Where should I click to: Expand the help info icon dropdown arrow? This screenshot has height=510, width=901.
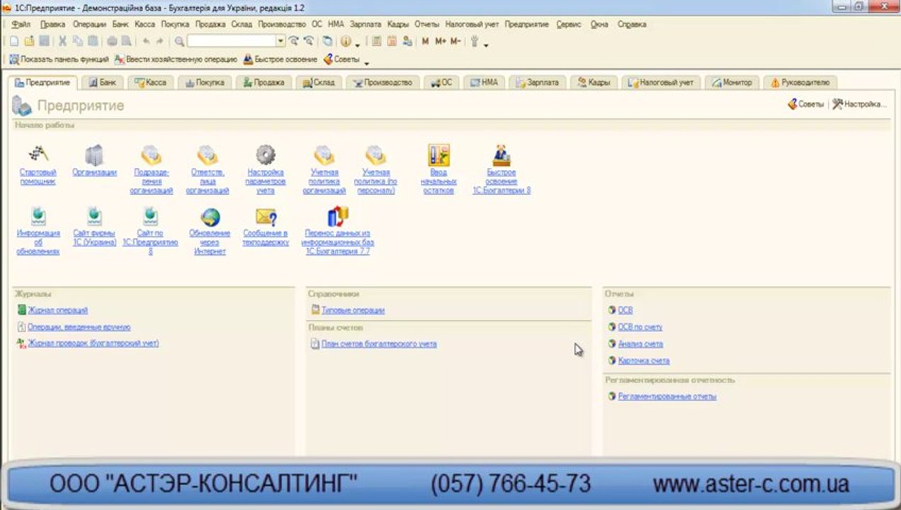[358, 44]
